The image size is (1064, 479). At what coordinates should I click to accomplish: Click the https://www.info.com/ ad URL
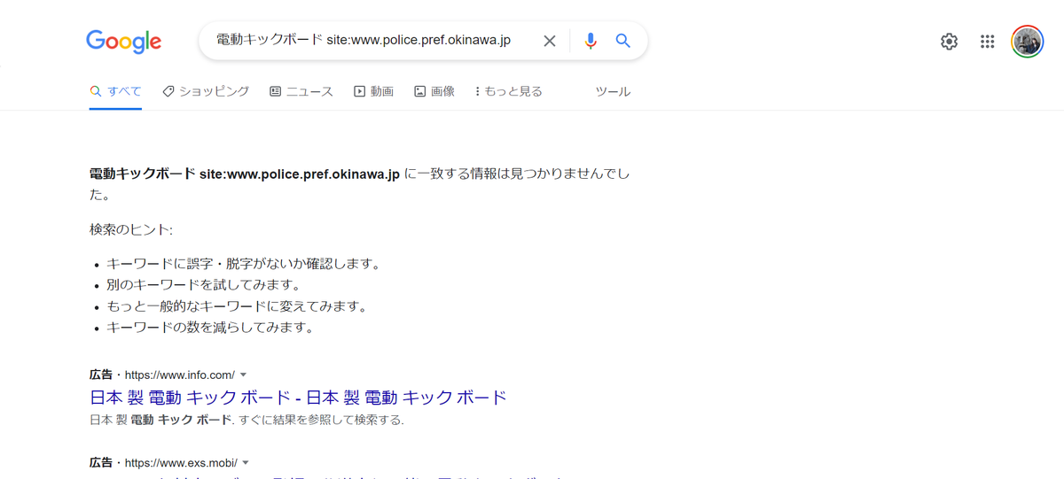[x=180, y=375]
